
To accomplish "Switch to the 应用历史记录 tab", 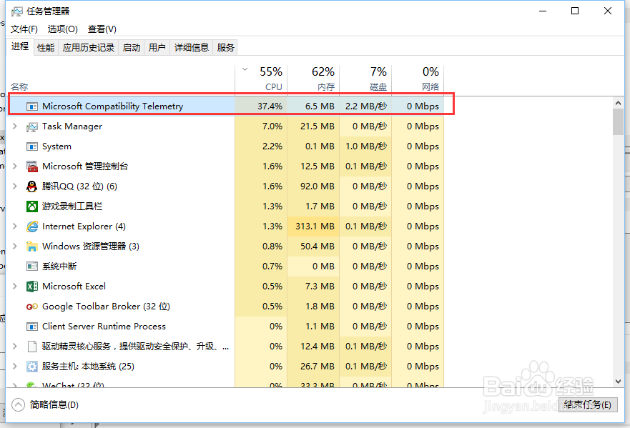I will point(89,48).
